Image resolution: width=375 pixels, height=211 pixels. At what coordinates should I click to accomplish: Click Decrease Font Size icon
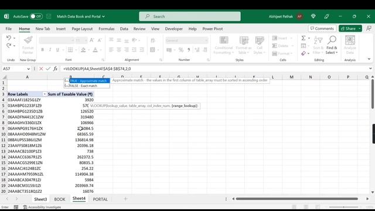coord(100,40)
